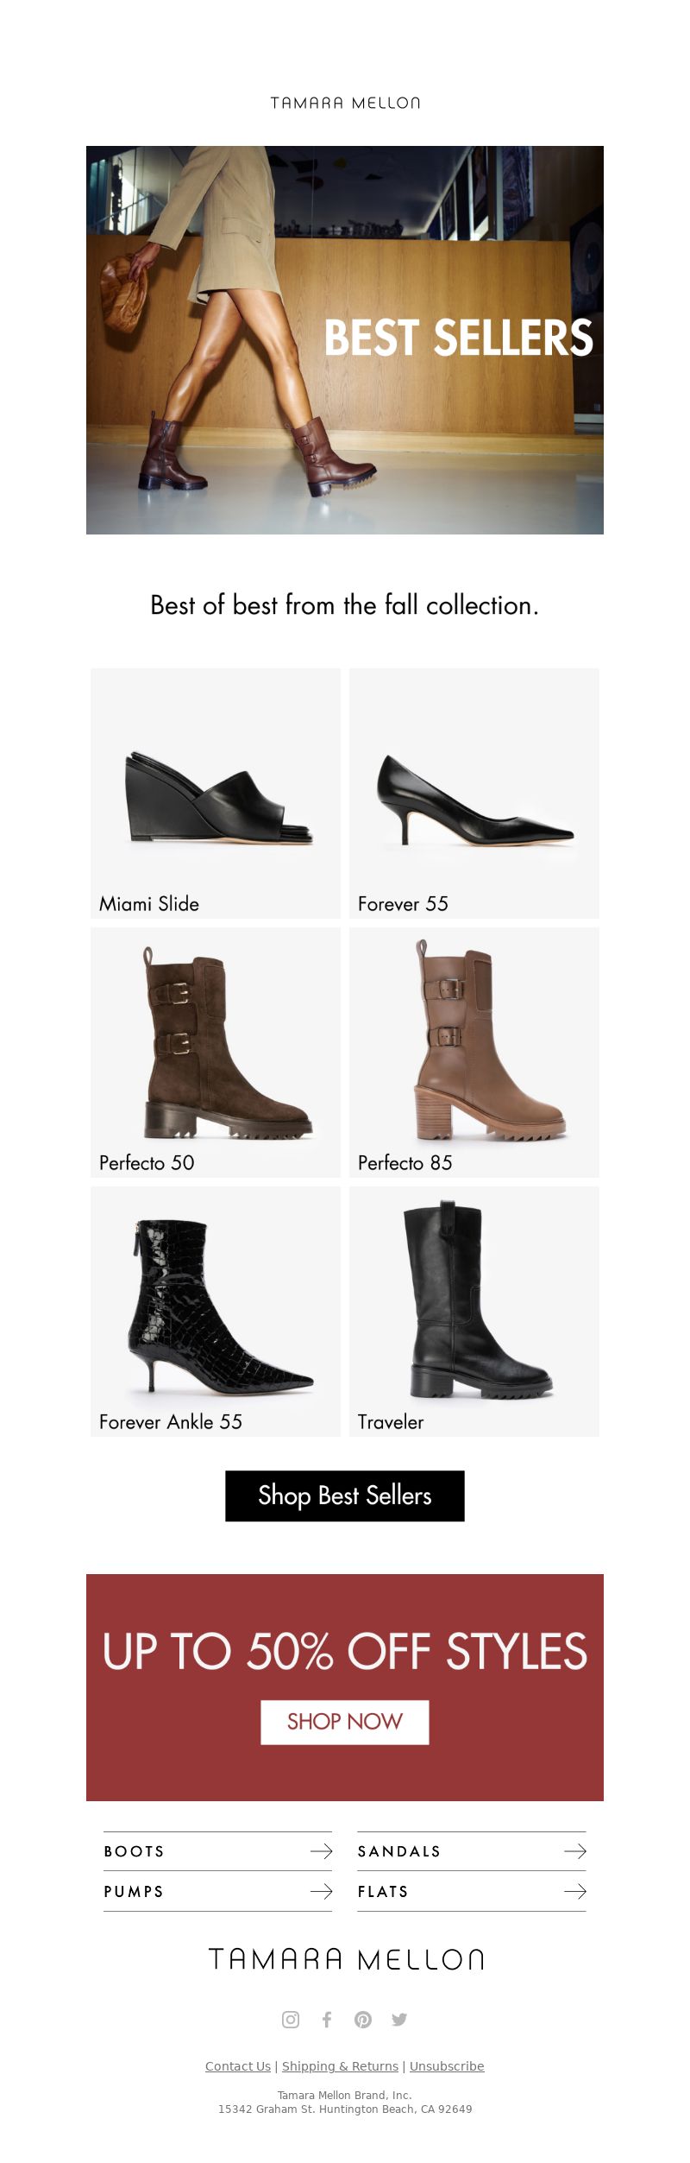Viewport: 690px width, 2163px height.
Task: Open the Shipping & Returns link
Action: pos(340,2065)
